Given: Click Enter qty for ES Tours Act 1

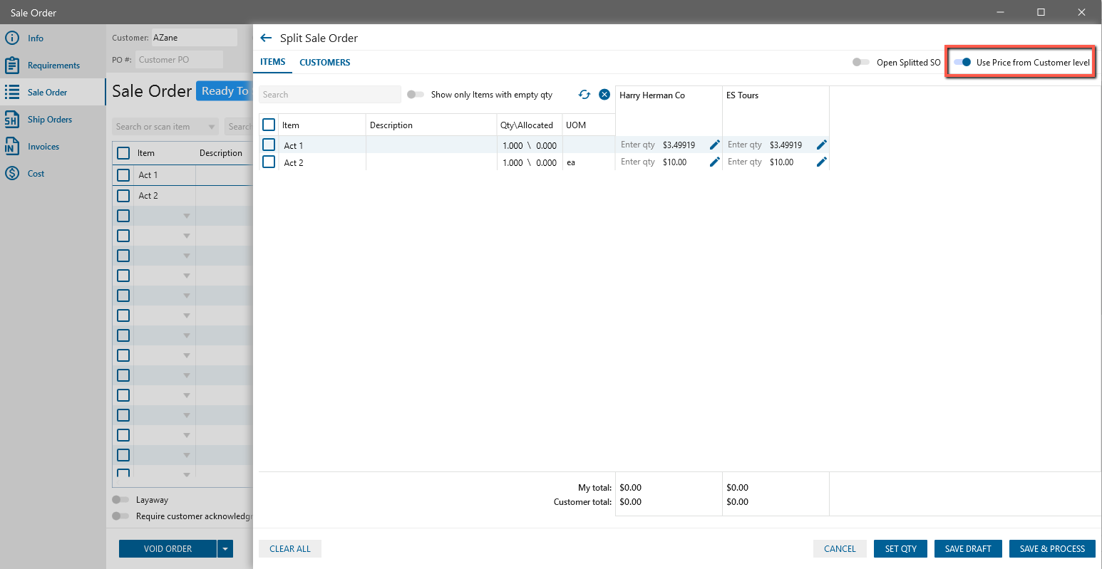Looking at the screenshot, I should [745, 145].
